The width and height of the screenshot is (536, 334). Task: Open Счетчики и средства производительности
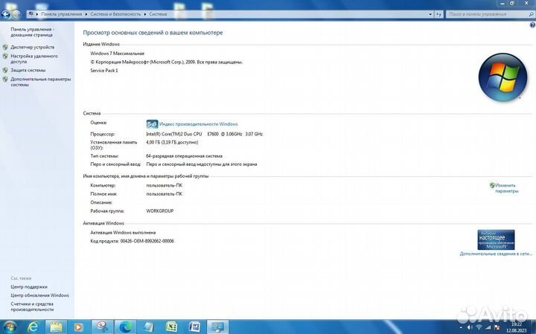point(32,306)
